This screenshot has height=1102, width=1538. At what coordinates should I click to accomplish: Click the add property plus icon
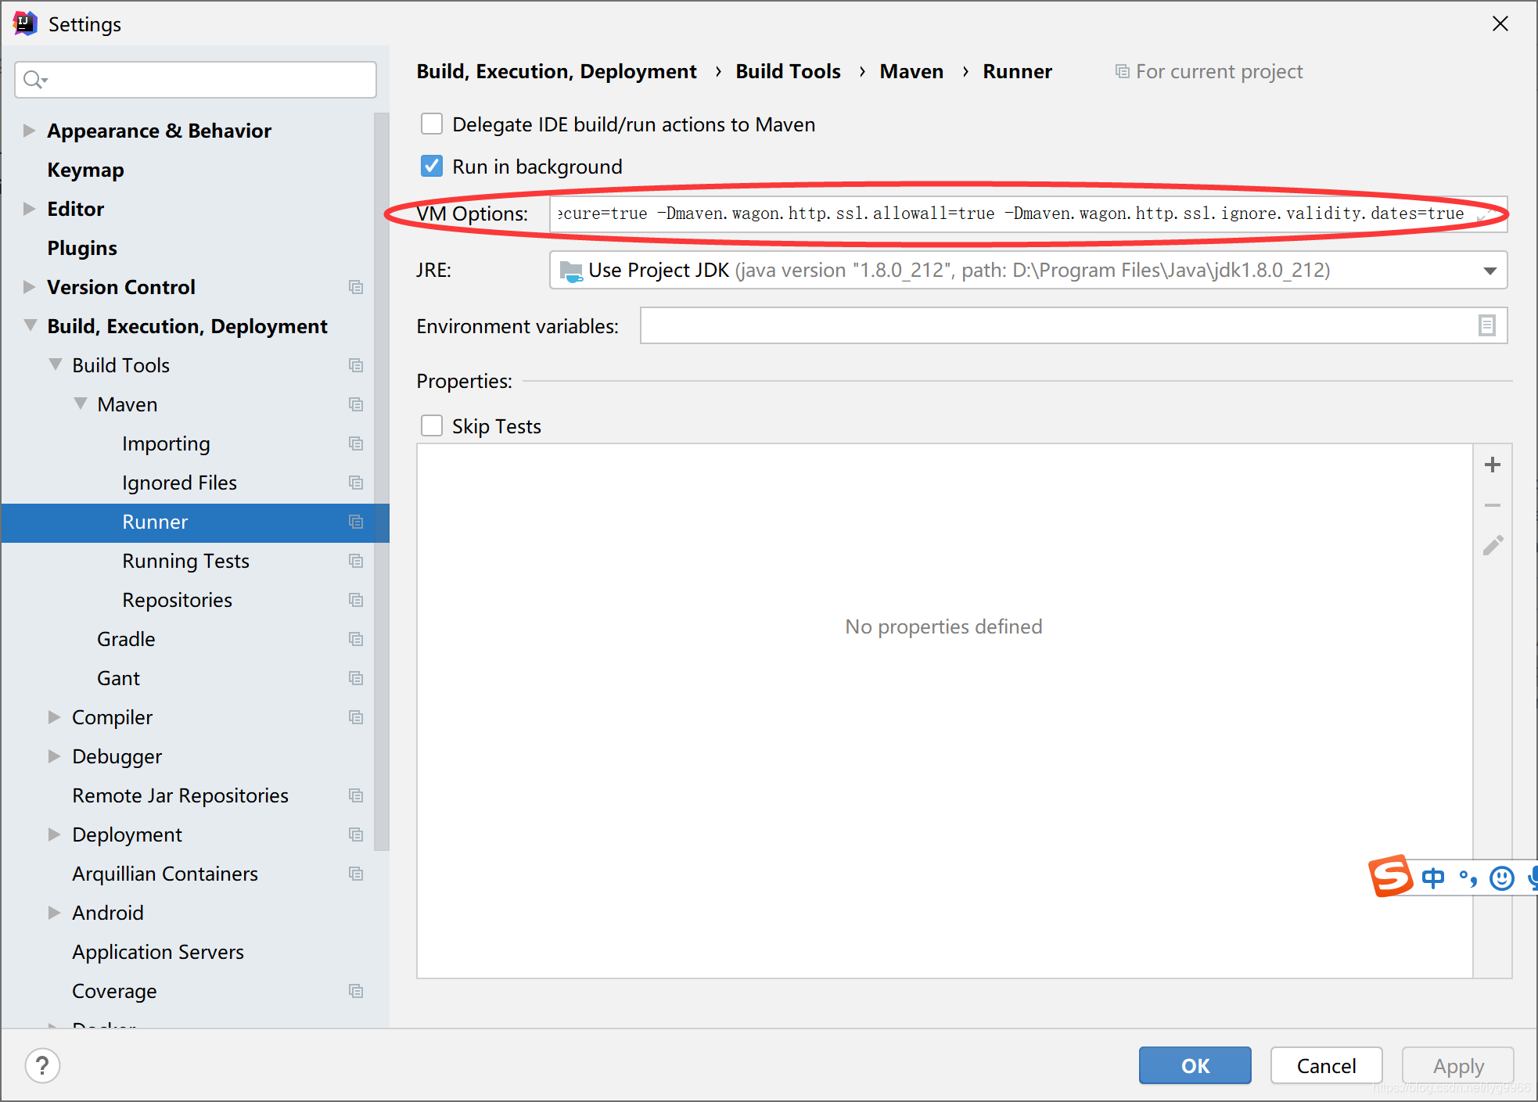point(1492,465)
